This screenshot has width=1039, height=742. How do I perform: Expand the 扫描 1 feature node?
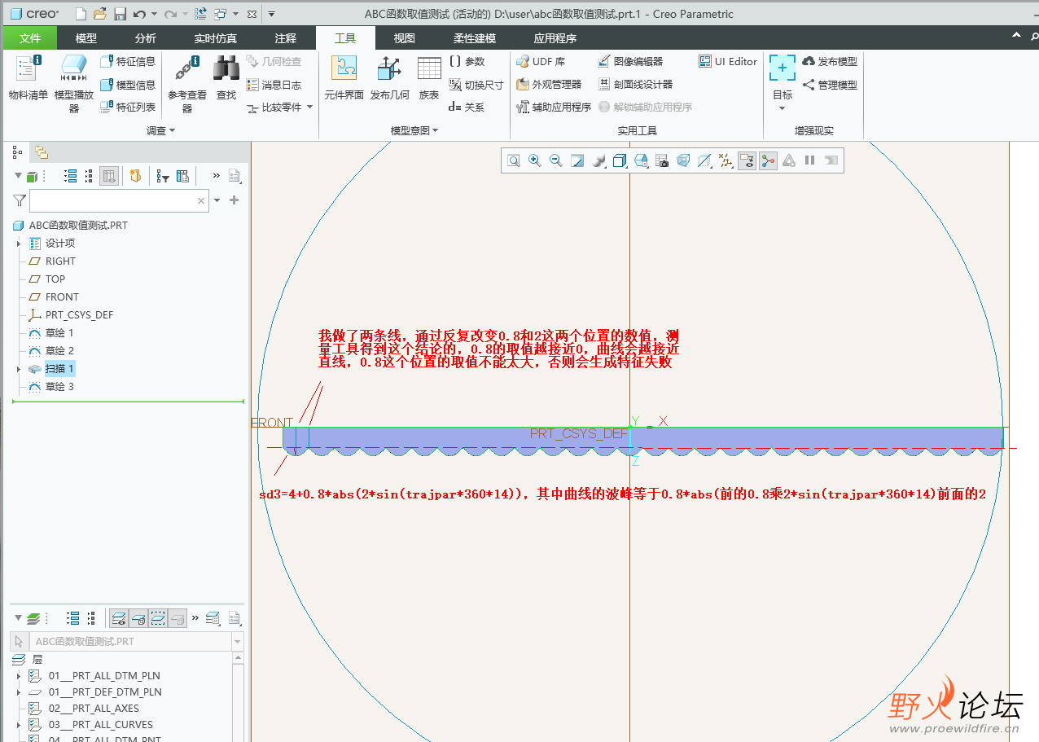pos(19,369)
